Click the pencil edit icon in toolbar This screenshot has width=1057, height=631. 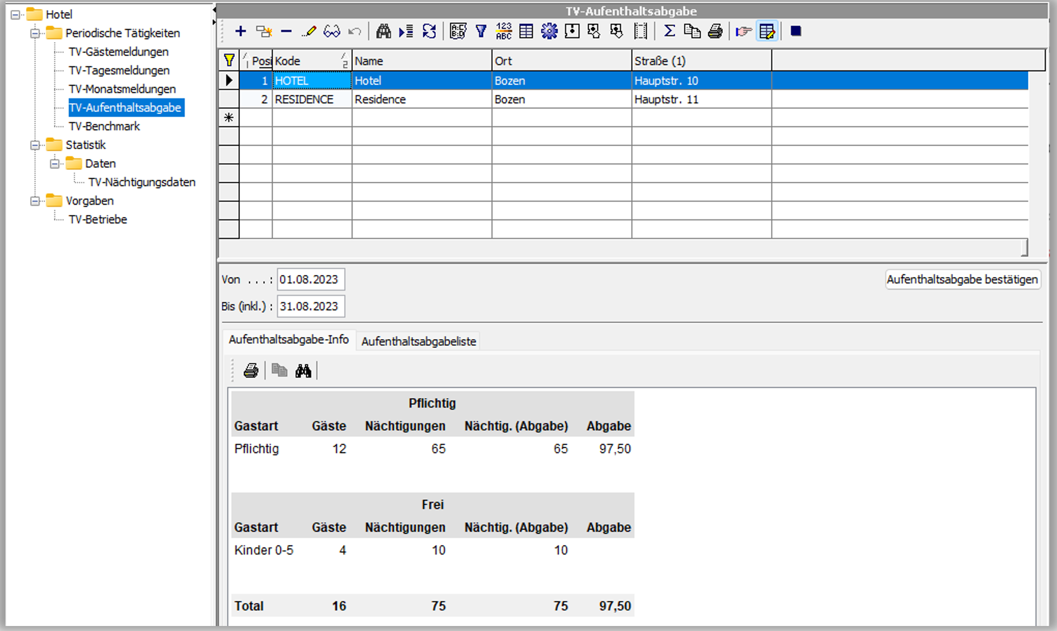pyautogui.click(x=309, y=32)
